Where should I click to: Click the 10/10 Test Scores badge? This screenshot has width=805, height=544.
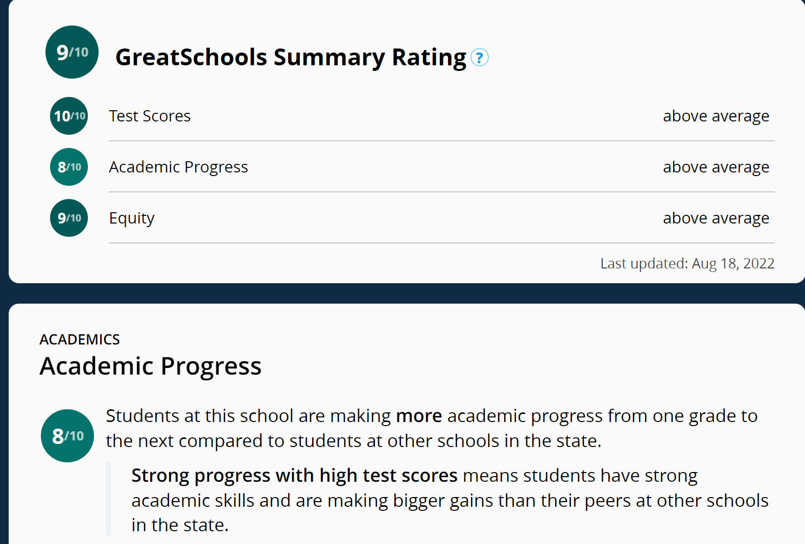click(69, 116)
